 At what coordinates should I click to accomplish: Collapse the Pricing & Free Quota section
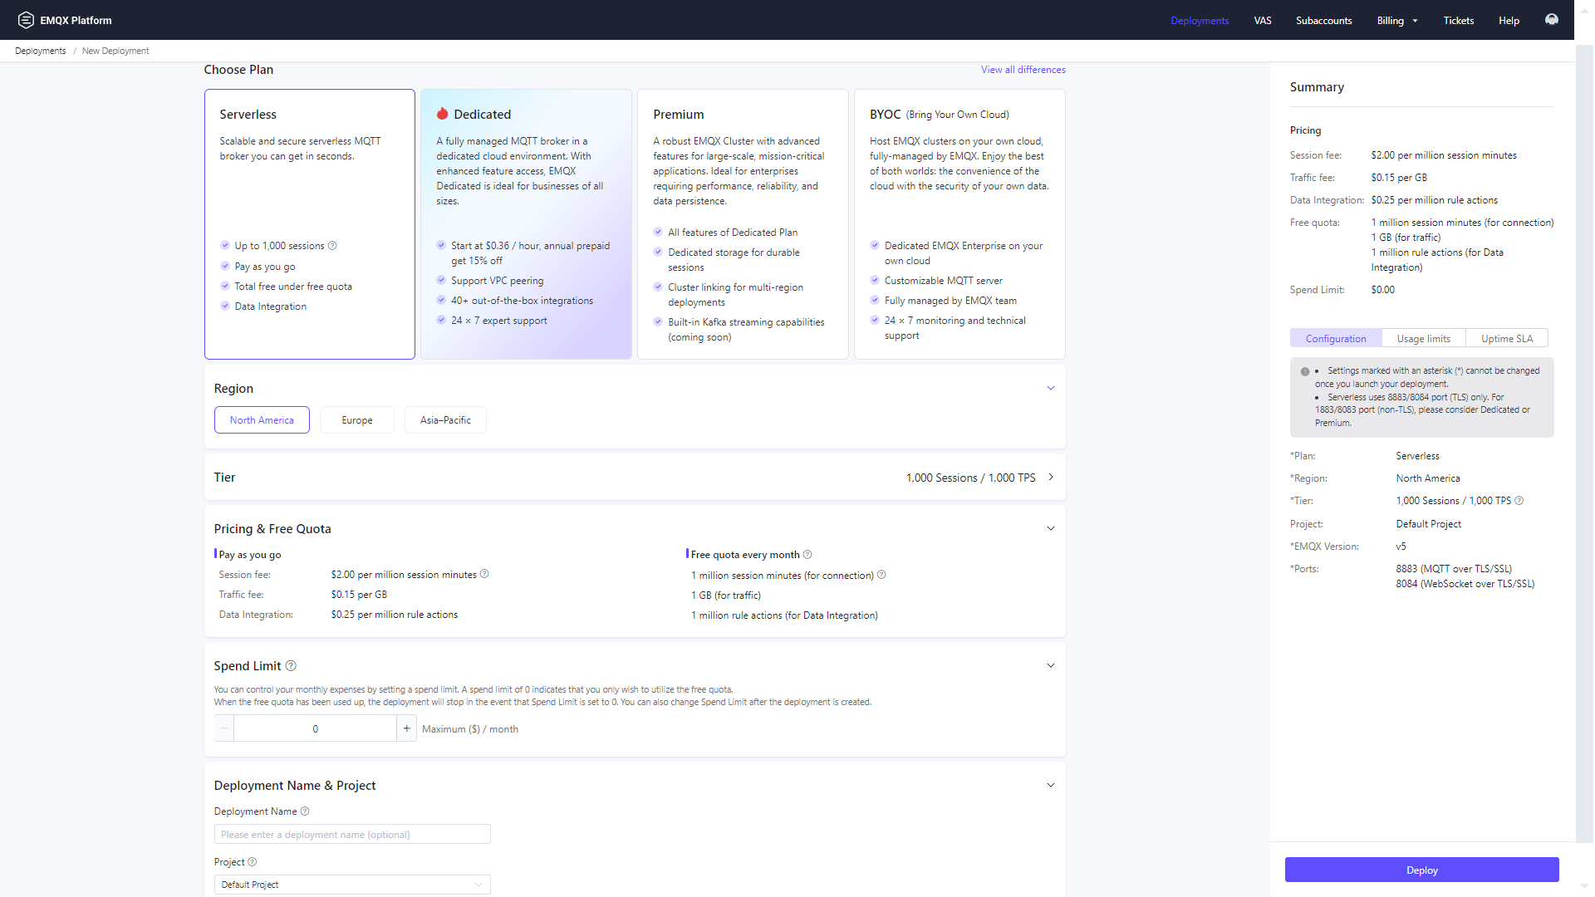1050,528
